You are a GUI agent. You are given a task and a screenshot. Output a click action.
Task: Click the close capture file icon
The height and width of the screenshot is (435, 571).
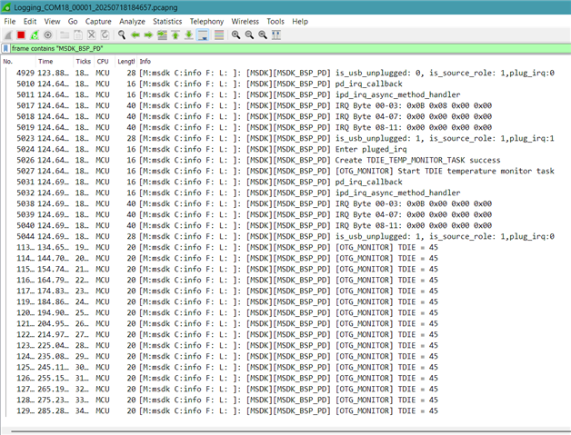coord(92,35)
